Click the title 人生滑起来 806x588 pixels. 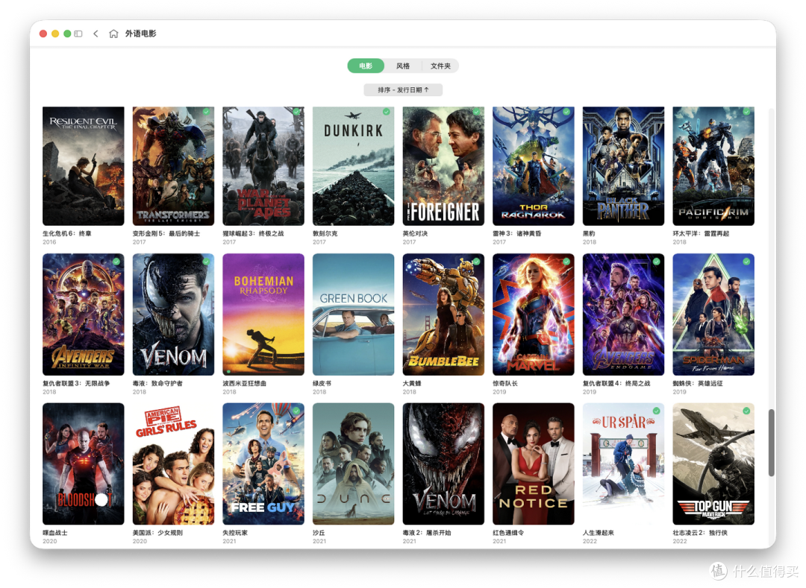[x=598, y=533]
